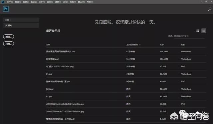The height and width of the screenshot is (124, 213).
Task: Open recent file 01.psd
Action: point(126,74)
